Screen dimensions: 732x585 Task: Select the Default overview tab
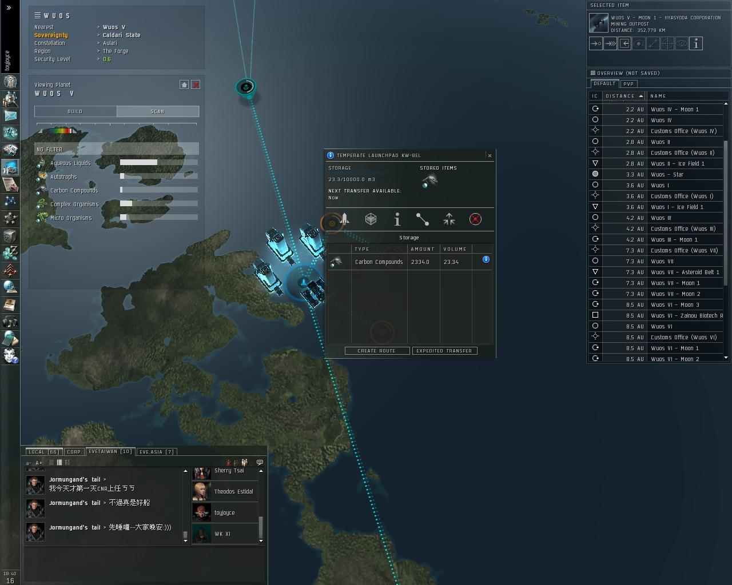(x=604, y=83)
